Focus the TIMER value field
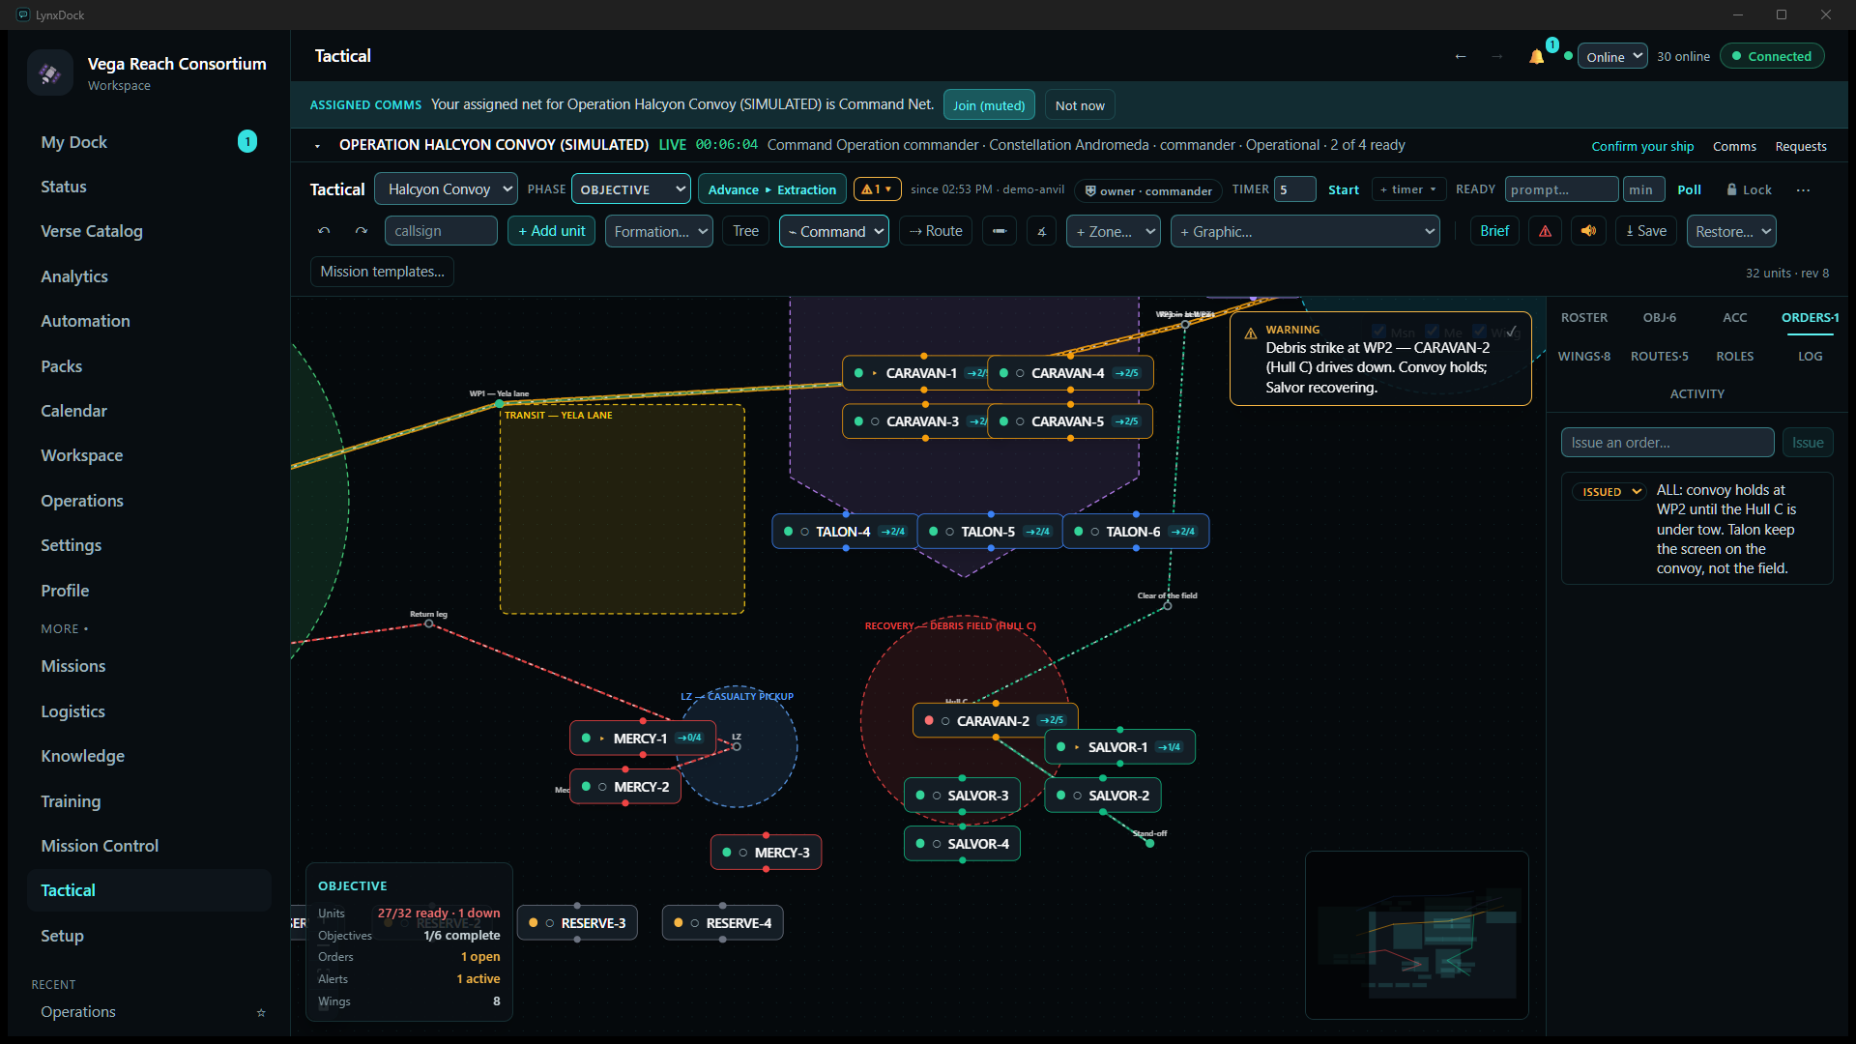Screen dimensions: 1856x1044 pyautogui.click(x=1294, y=189)
